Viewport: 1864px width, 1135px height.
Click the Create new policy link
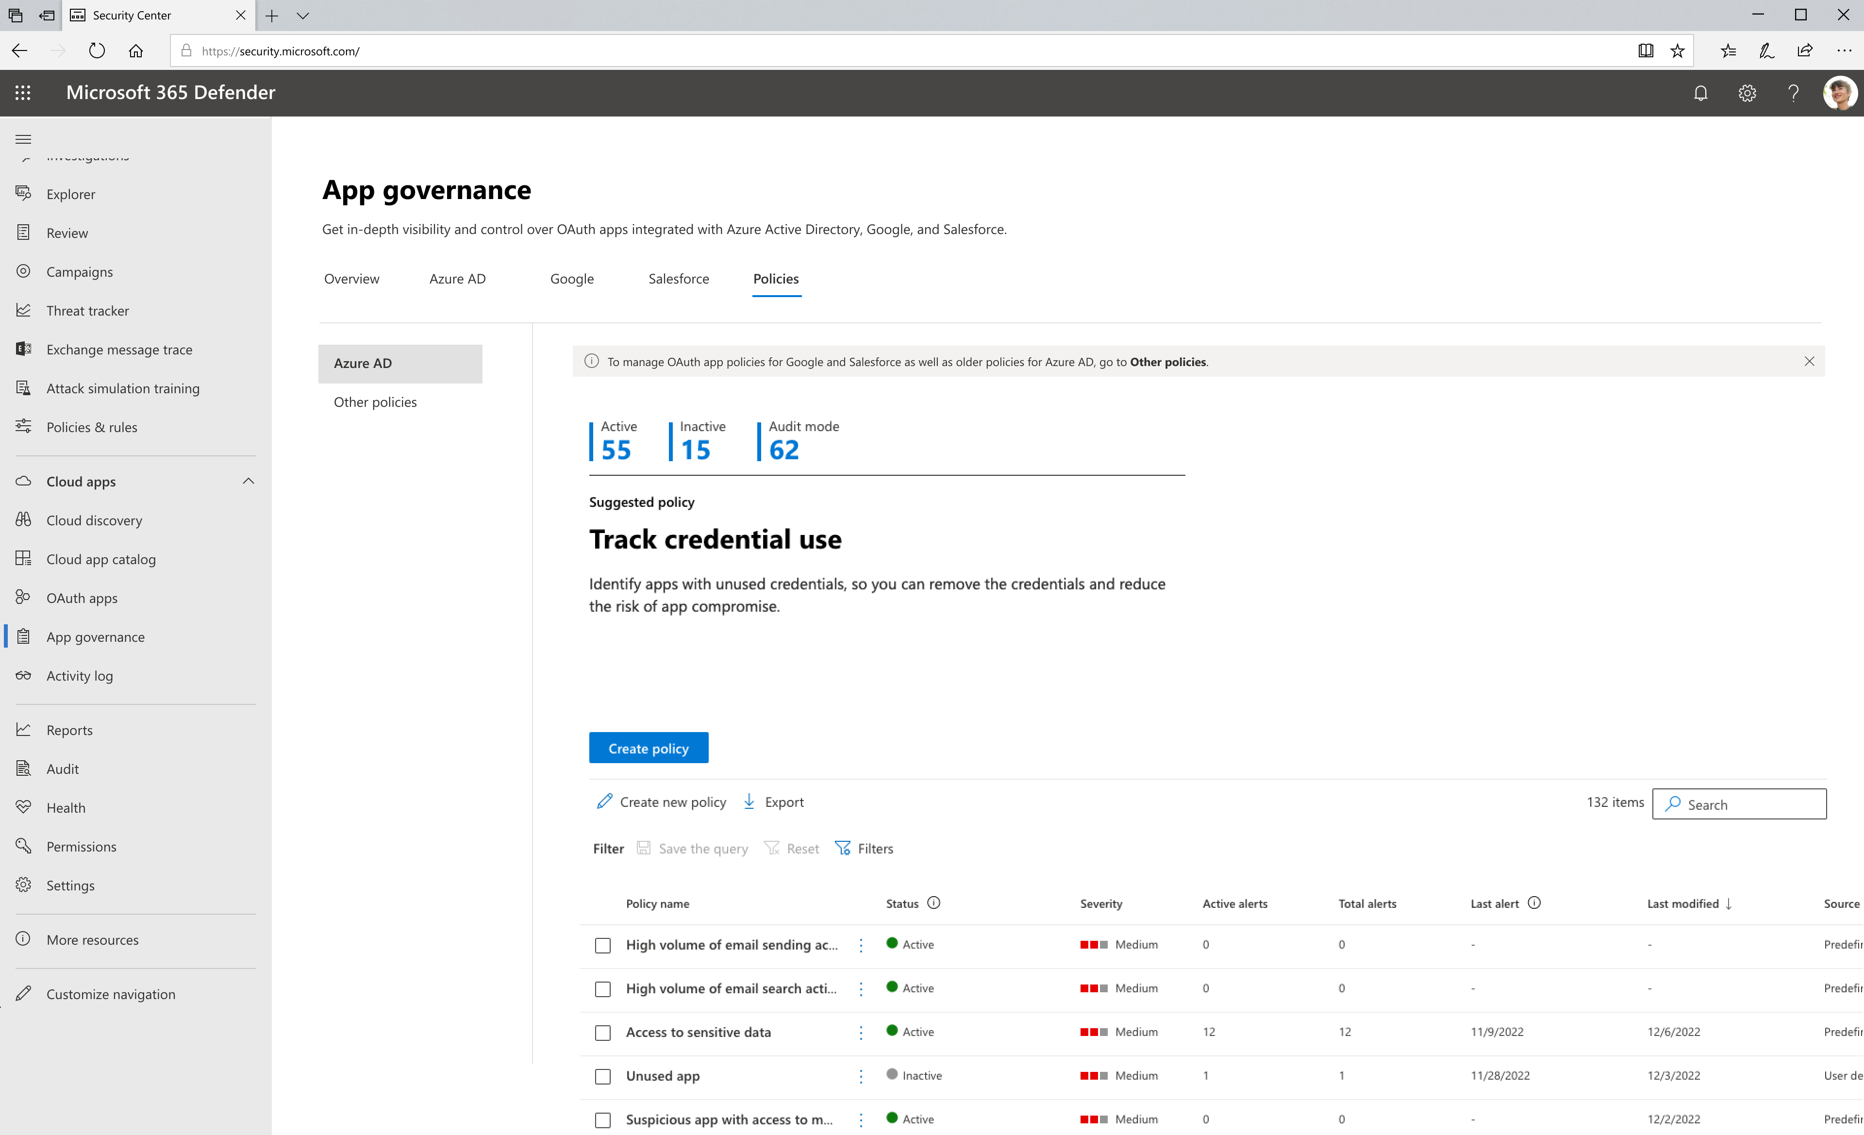(x=662, y=801)
